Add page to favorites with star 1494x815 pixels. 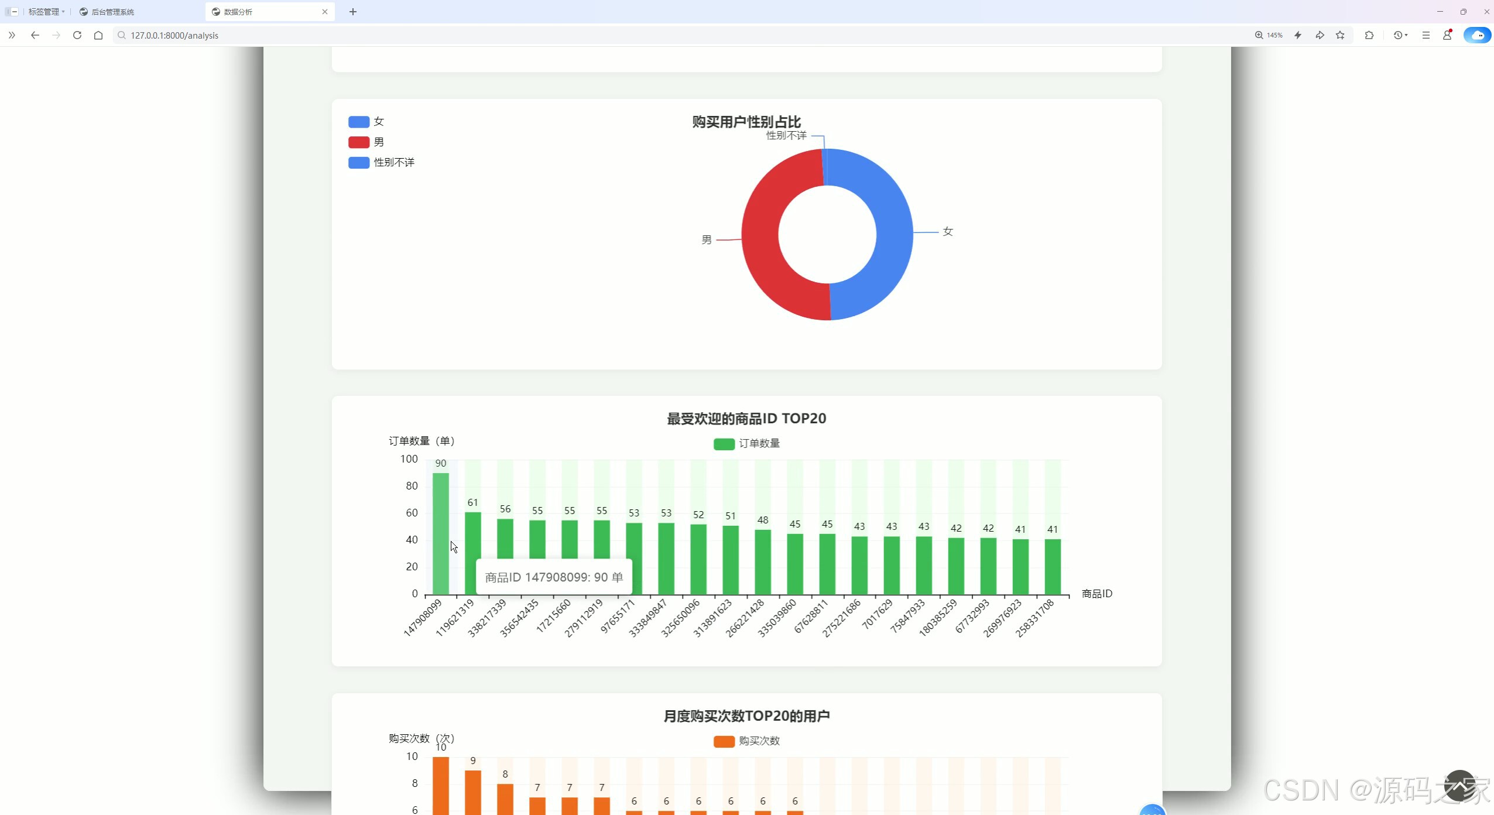(1340, 35)
